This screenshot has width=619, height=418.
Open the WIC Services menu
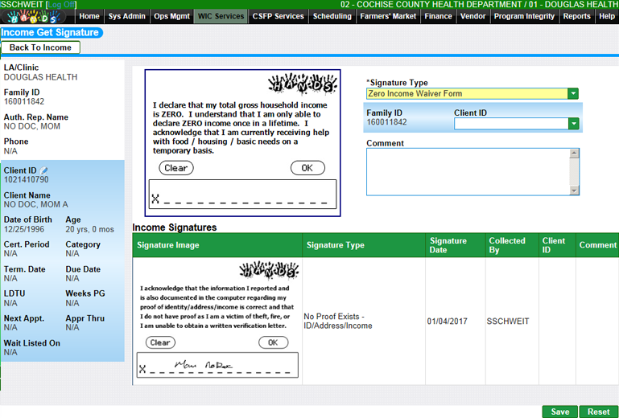(x=221, y=16)
